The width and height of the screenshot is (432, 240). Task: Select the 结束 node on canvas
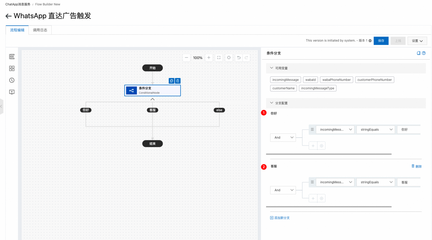153,144
